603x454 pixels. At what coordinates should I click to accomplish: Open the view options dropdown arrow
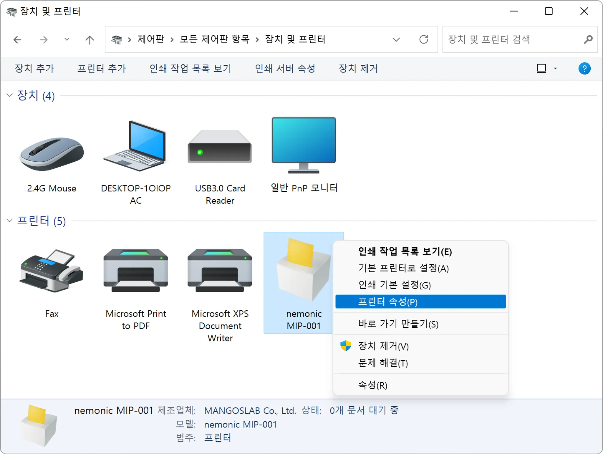point(555,69)
